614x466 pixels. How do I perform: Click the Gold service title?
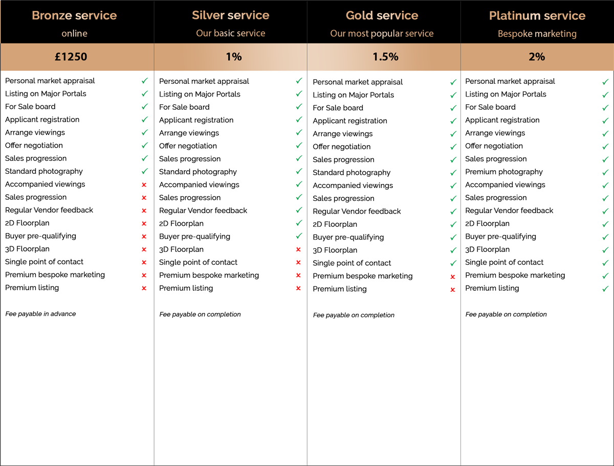click(382, 15)
